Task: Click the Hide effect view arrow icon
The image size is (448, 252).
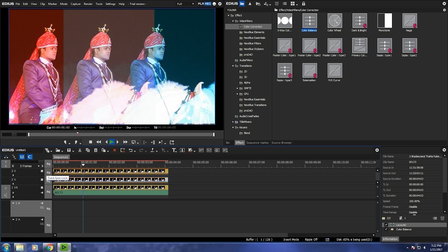Action: (250, 4)
